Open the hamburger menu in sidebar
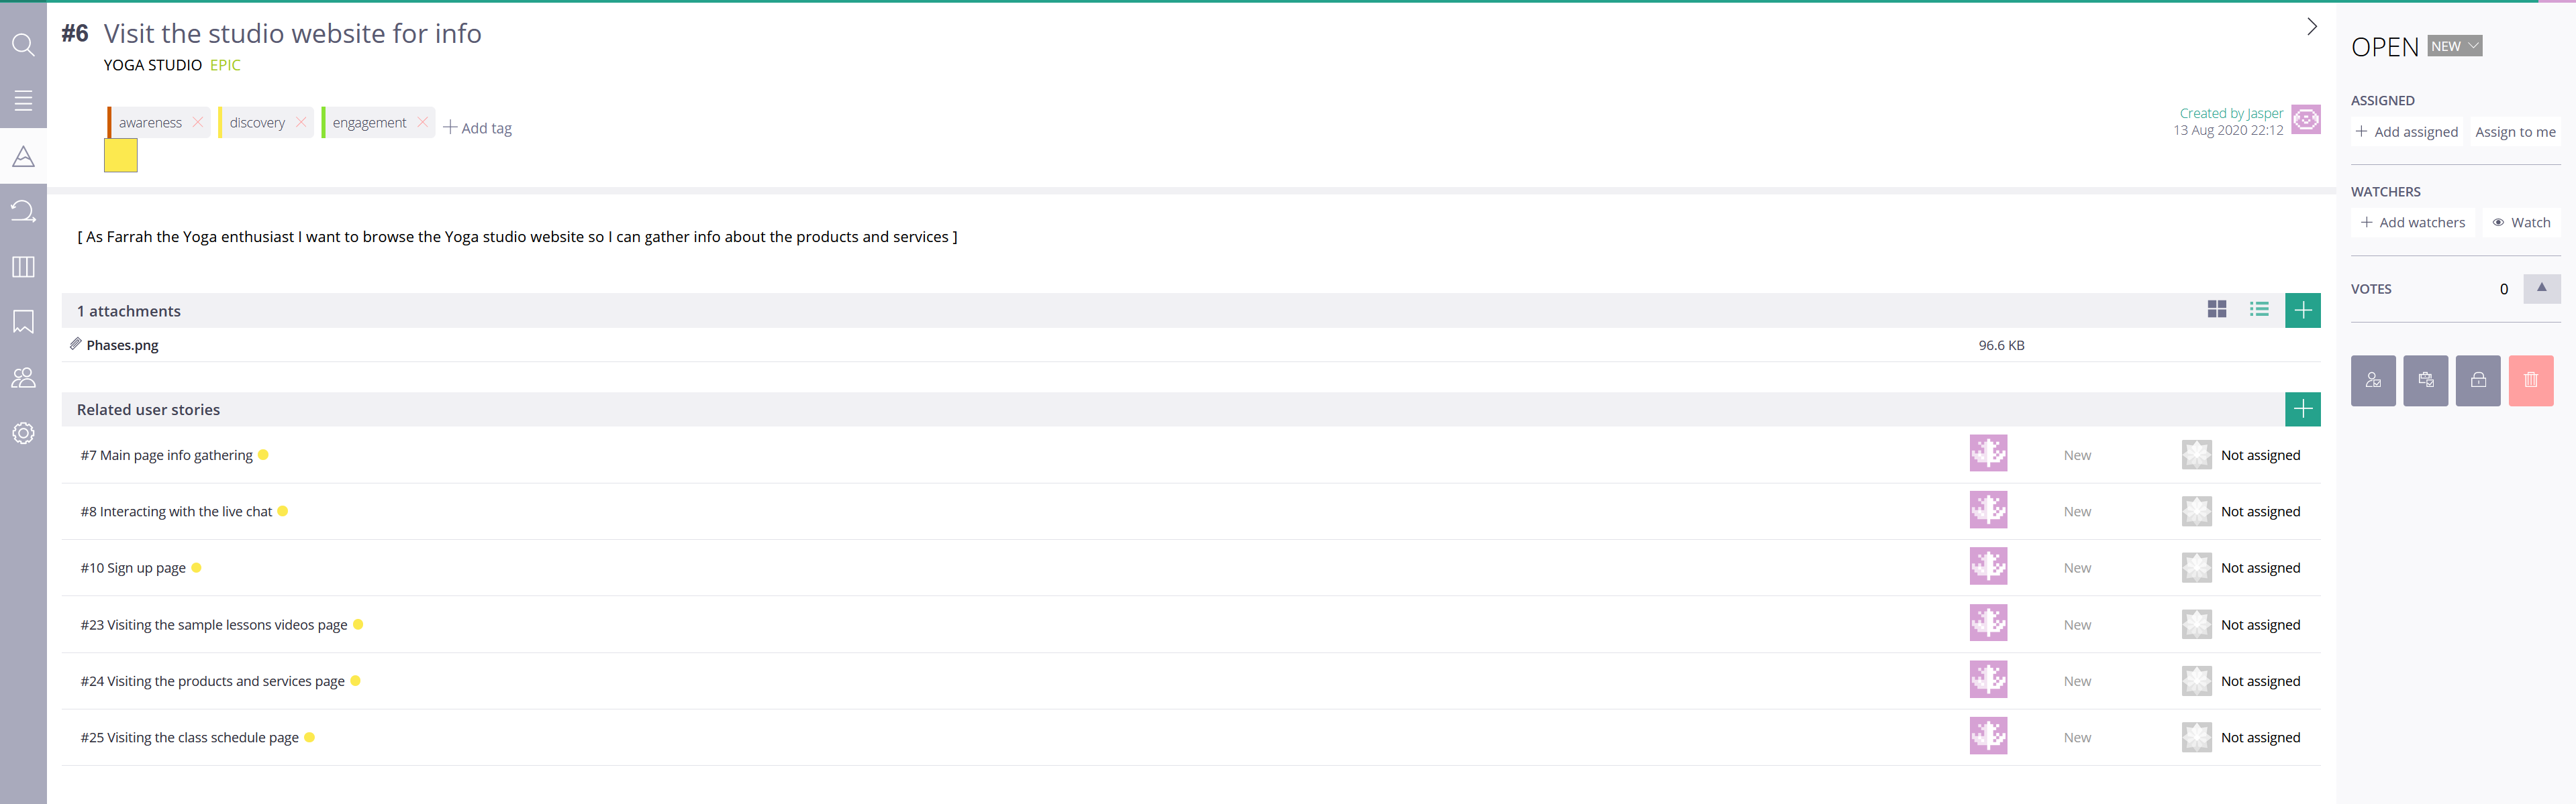2576x804 pixels. coord(23,101)
